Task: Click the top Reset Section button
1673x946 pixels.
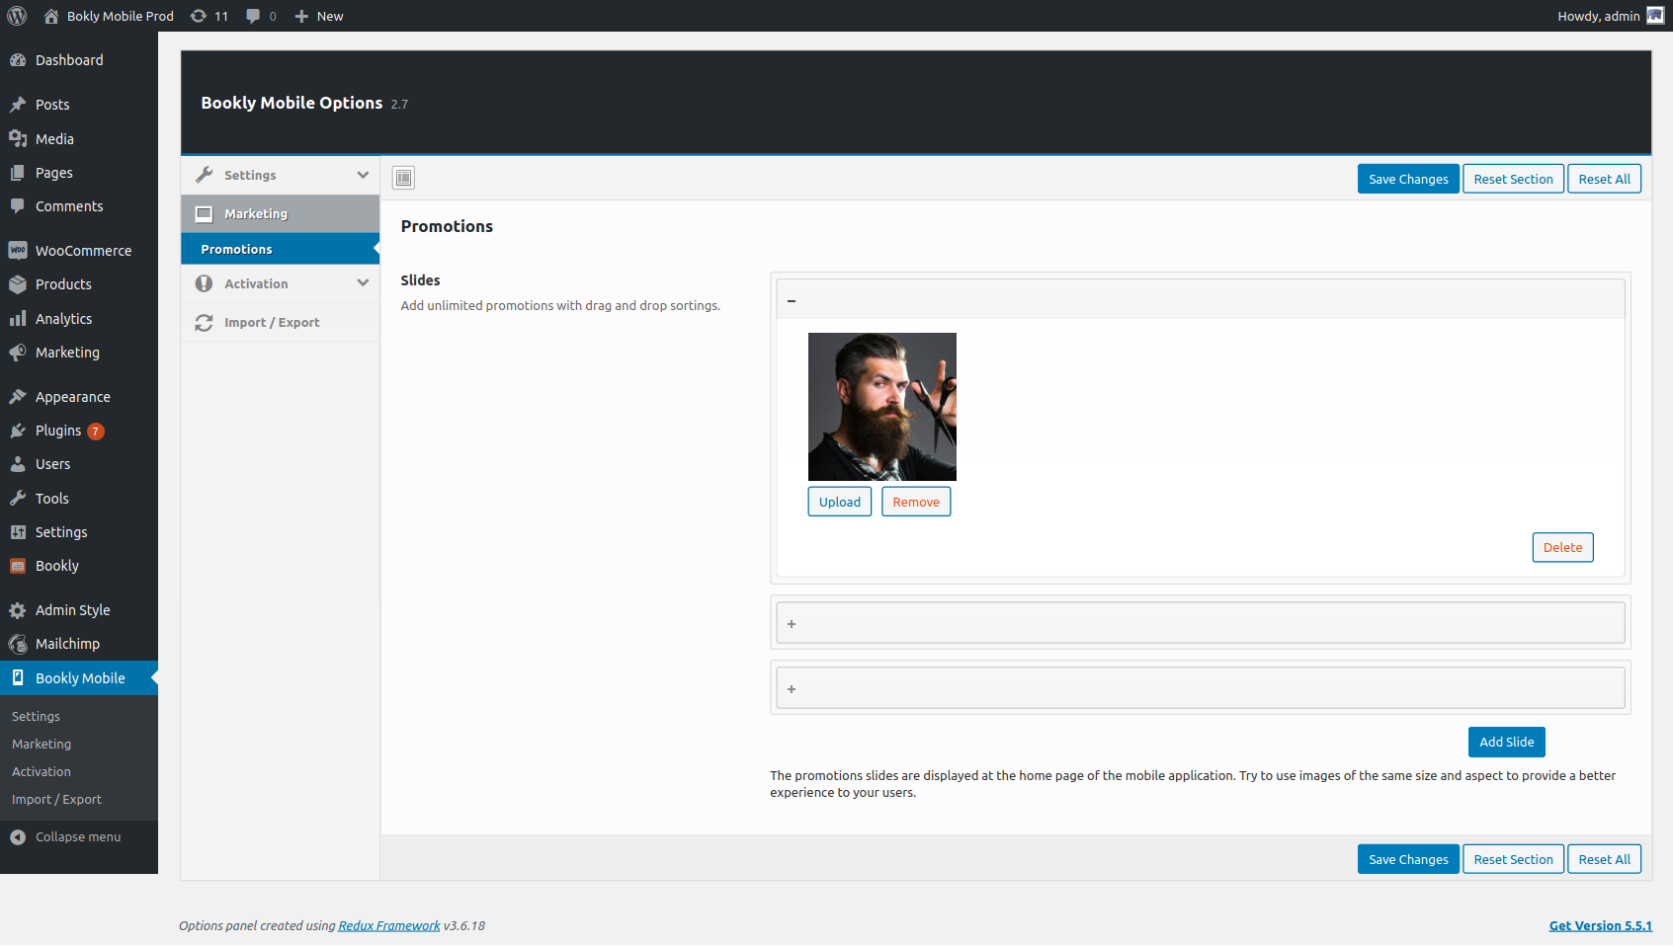Action: (1513, 179)
